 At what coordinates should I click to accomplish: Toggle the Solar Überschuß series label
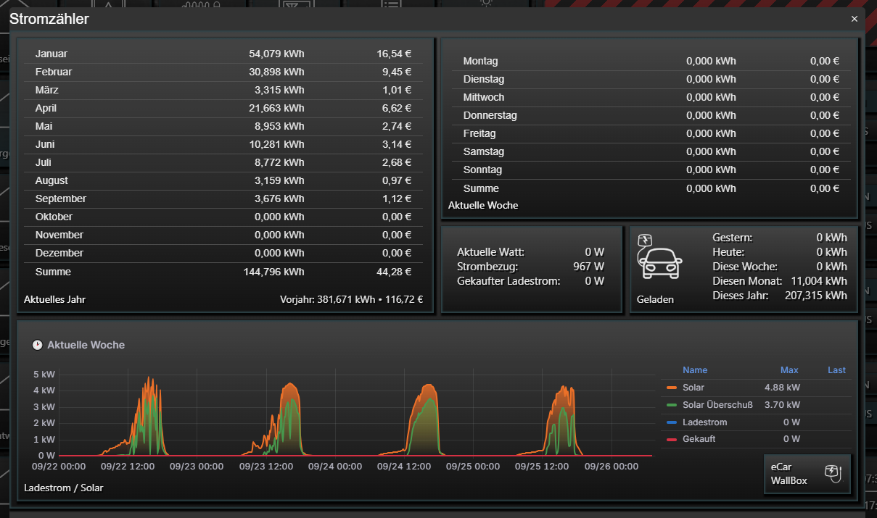[717, 405]
